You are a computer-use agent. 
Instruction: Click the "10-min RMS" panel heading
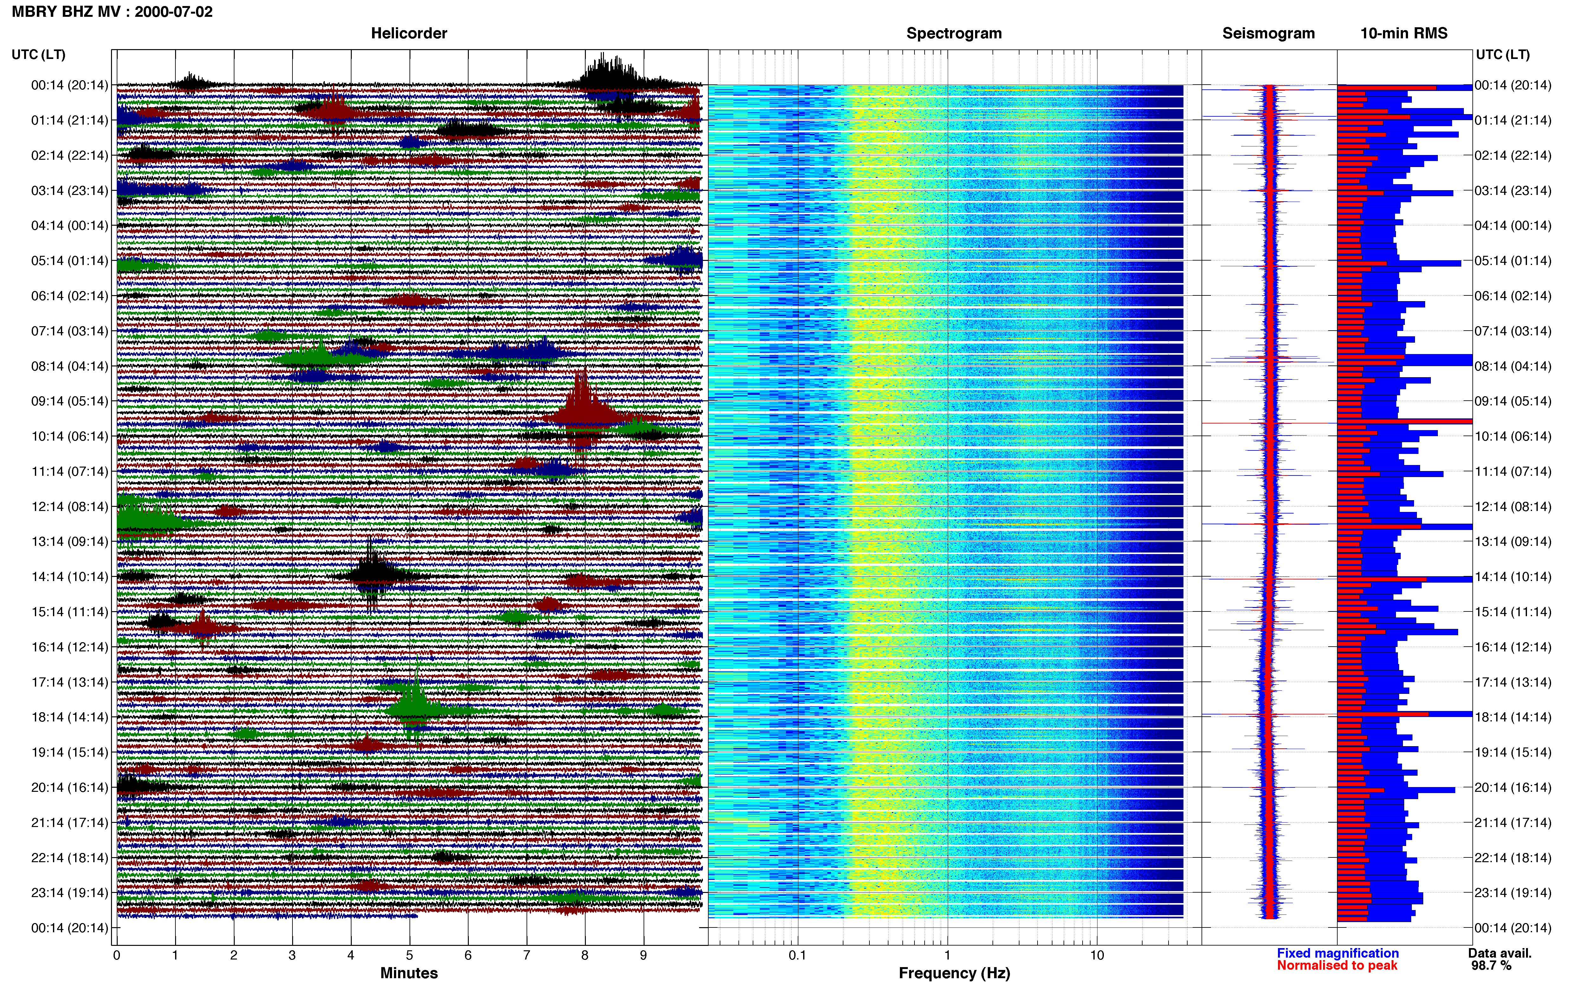[1404, 34]
